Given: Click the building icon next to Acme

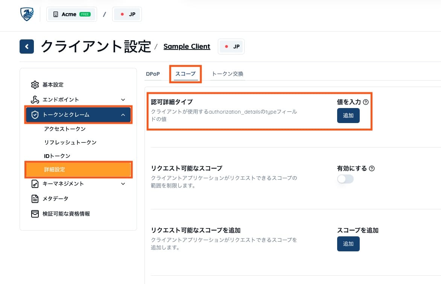Looking at the screenshot, I should pos(56,14).
